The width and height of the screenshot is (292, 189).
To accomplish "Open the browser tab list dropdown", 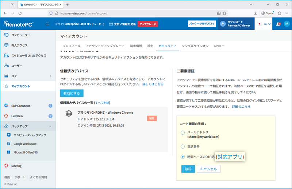I will tap(251, 4).
